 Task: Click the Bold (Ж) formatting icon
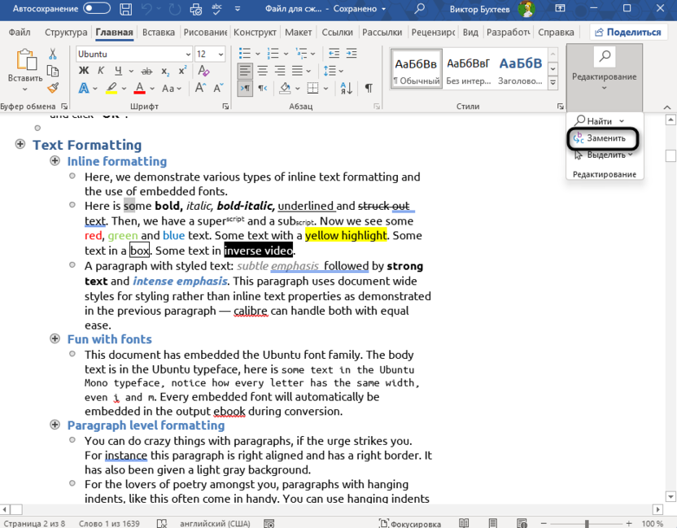[x=84, y=71]
